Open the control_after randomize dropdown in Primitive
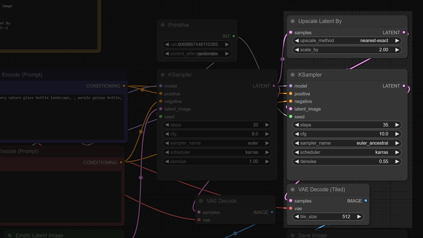 point(197,54)
